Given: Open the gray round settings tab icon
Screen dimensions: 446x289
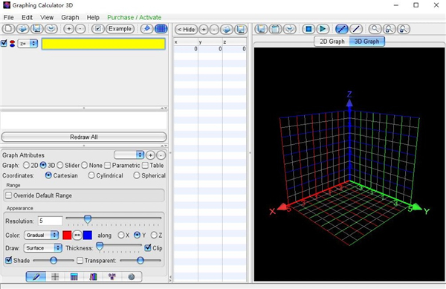Looking at the screenshot, I should 131,276.
